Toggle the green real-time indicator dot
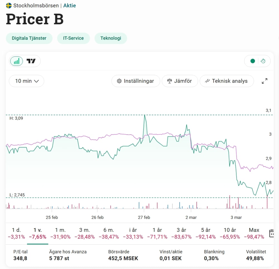The height and width of the screenshot is (269, 279). pyautogui.click(x=252, y=61)
